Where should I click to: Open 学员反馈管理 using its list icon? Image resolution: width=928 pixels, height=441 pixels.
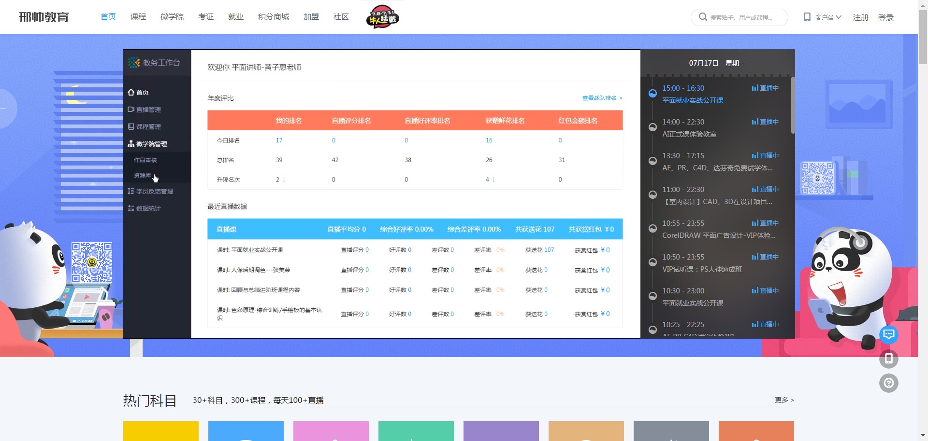pos(130,191)
